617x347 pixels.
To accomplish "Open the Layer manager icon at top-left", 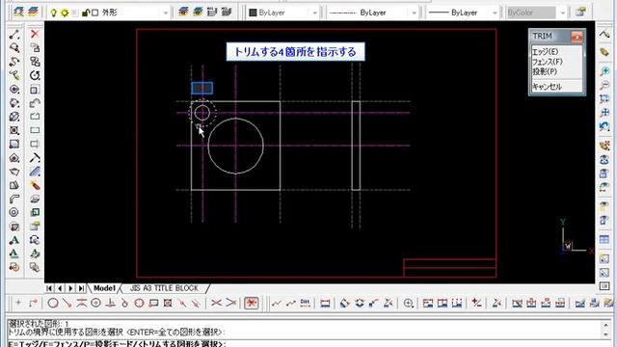I will (x=18, y=13).
